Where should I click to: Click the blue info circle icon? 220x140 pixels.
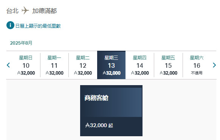(x=10, y=25)
